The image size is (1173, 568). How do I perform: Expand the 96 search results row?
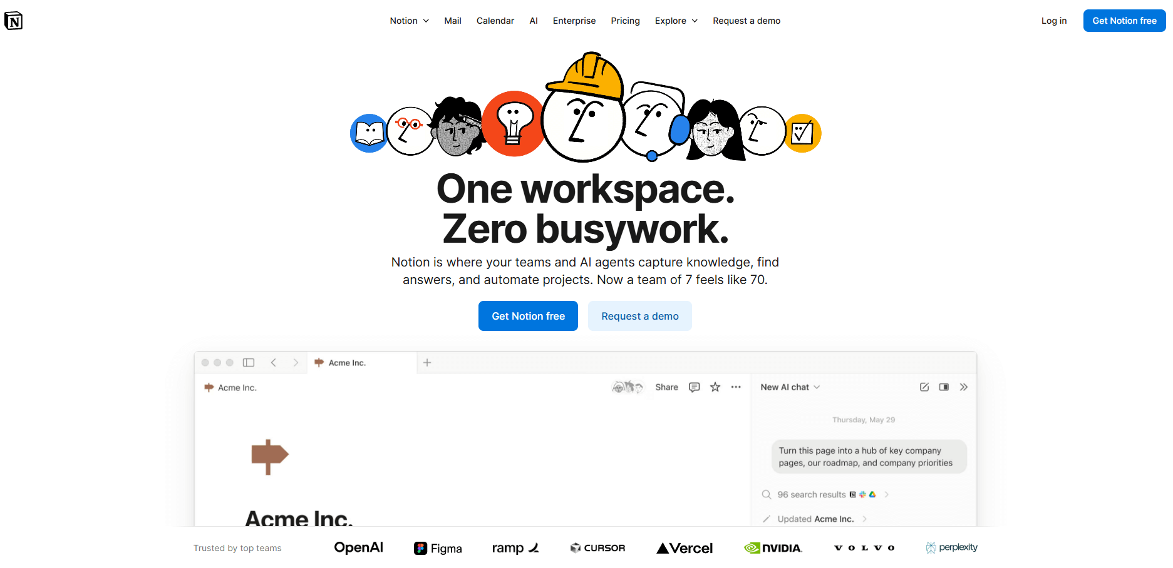[x=825, y=495]
